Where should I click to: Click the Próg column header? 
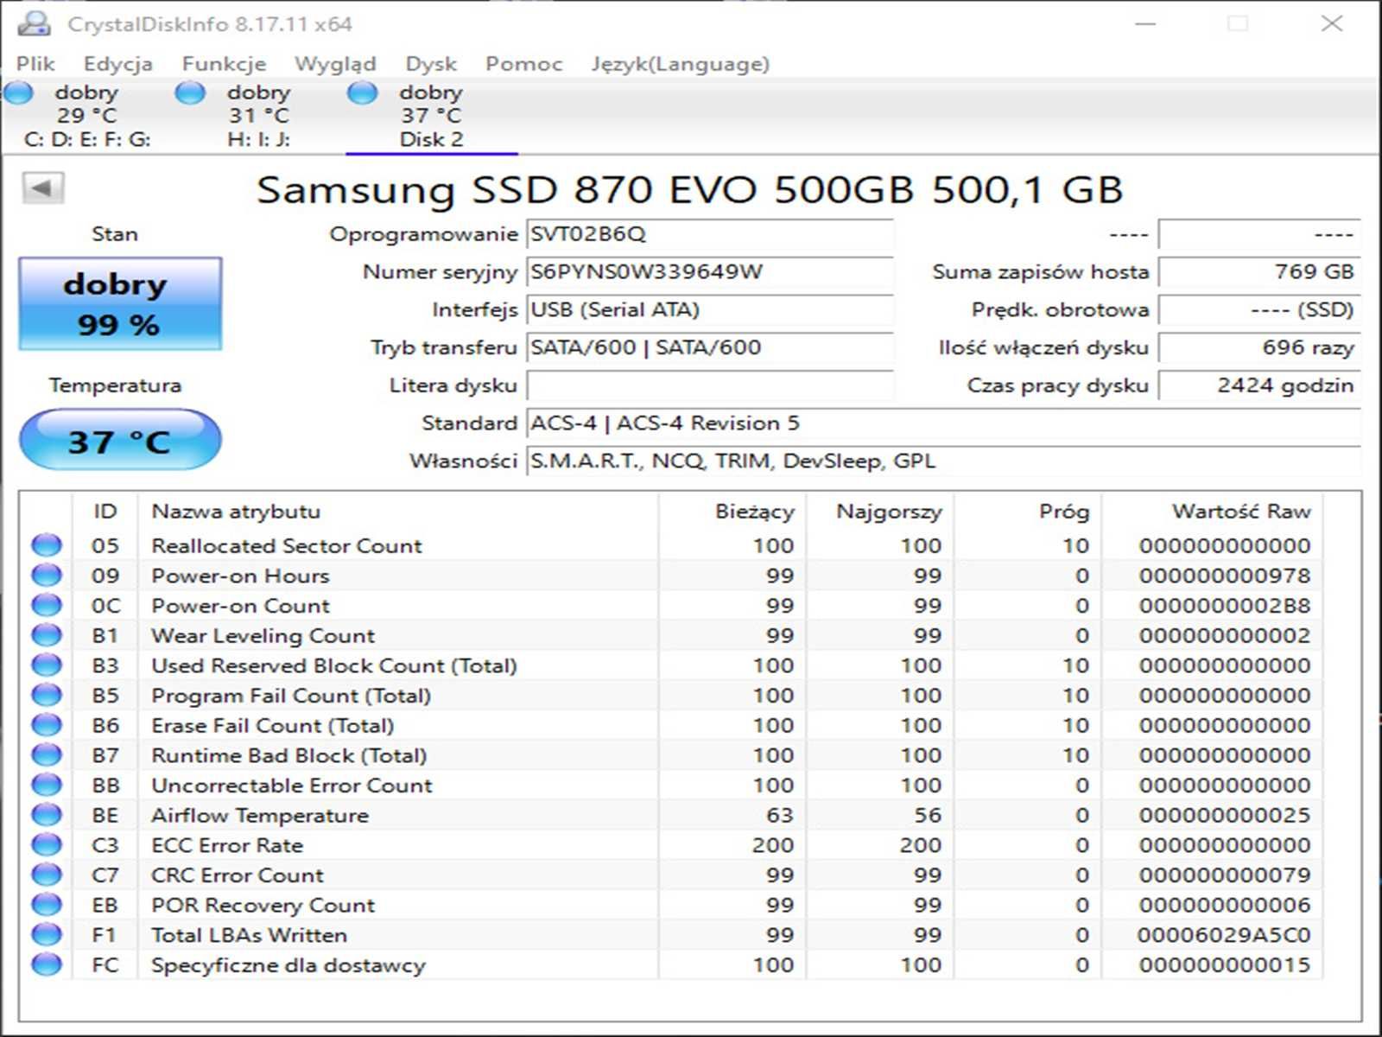coord(1028,512)
